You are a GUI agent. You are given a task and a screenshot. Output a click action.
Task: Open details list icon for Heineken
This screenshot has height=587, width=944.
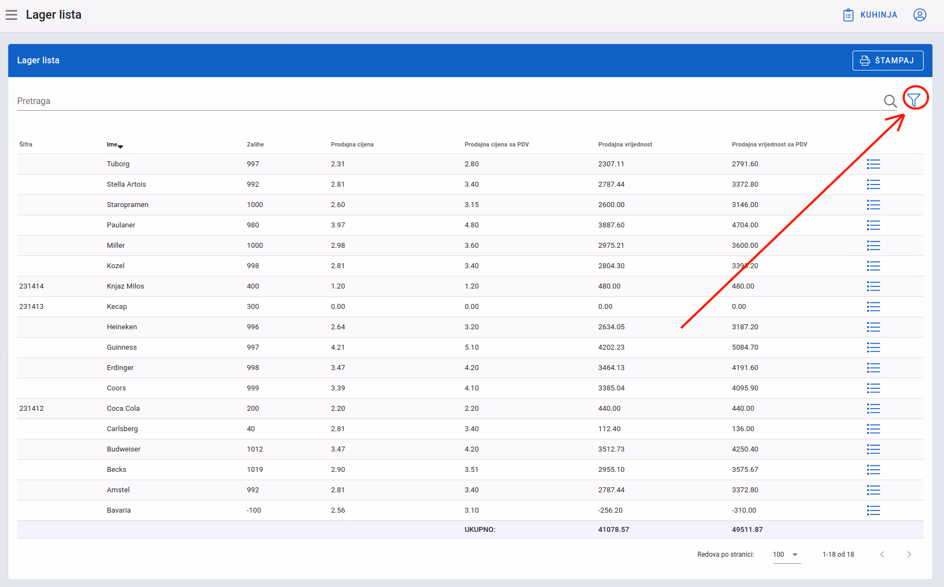(x=874, y=327)
